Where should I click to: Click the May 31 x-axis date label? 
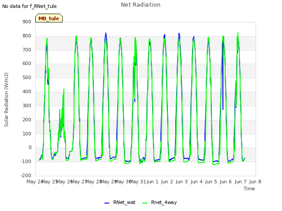137,182
